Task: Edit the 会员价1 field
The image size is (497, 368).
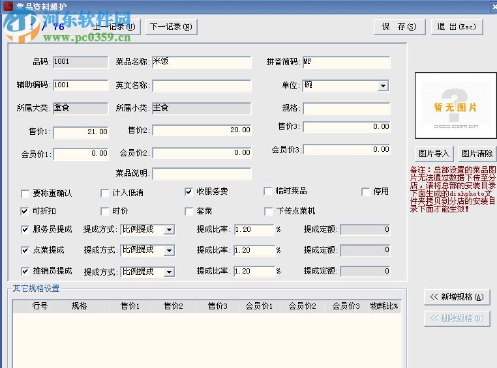Action: pos(81,154)
